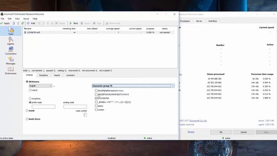Click the ellipsis button beside English dropdown
277x156 pixels.
point(54,86)
